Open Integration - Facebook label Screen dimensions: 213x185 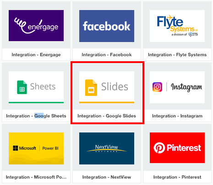click(107, 55)
